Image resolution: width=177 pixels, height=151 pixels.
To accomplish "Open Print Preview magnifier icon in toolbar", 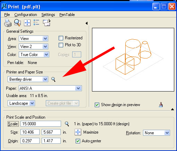I will pos(17,23).
